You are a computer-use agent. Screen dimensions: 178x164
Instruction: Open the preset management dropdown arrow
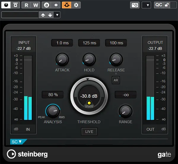tap(57, 15)
